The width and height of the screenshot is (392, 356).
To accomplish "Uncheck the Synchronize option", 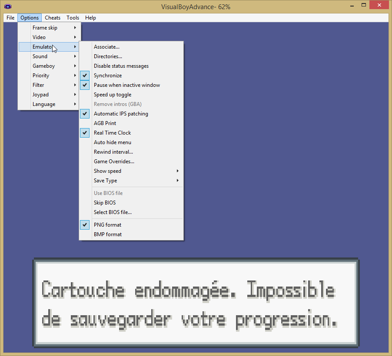I will (x=131, y=76).
